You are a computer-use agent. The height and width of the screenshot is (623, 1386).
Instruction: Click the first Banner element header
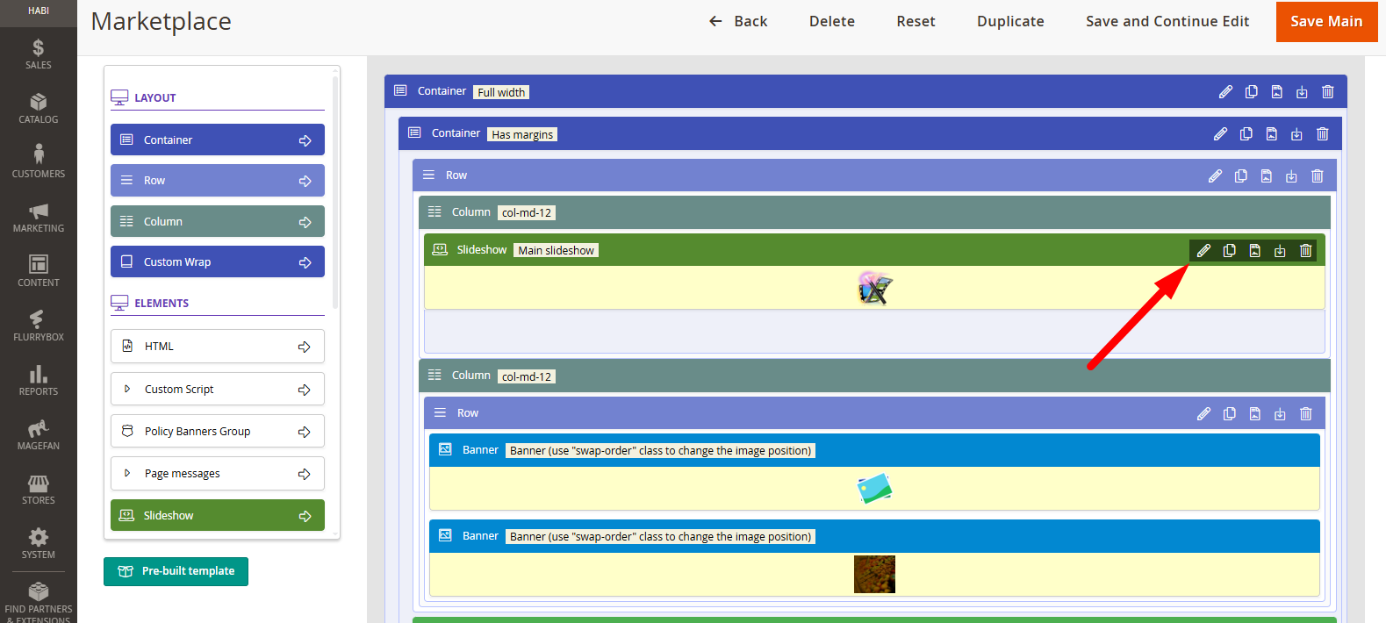(x=874, y=450)
